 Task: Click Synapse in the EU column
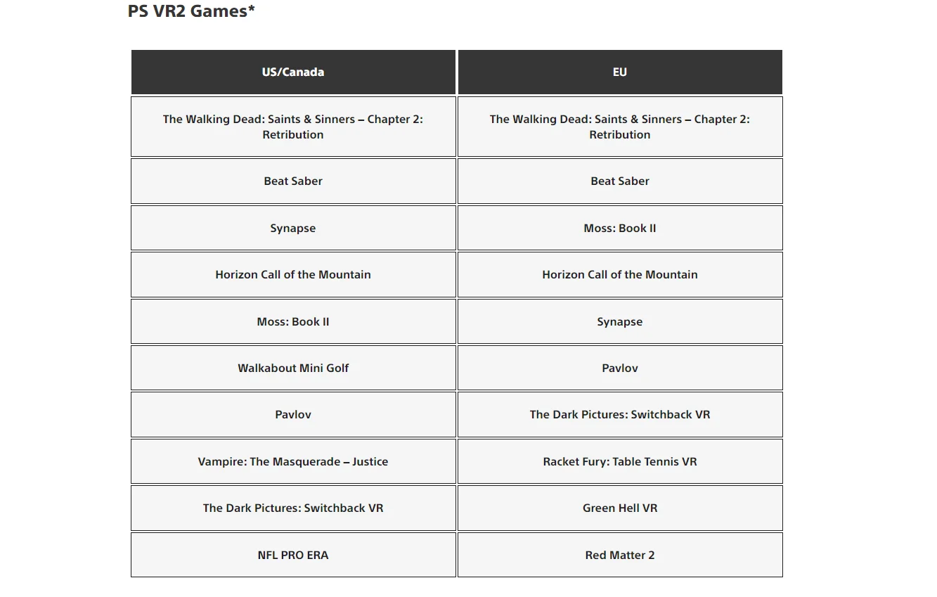[x=619, y=321]
